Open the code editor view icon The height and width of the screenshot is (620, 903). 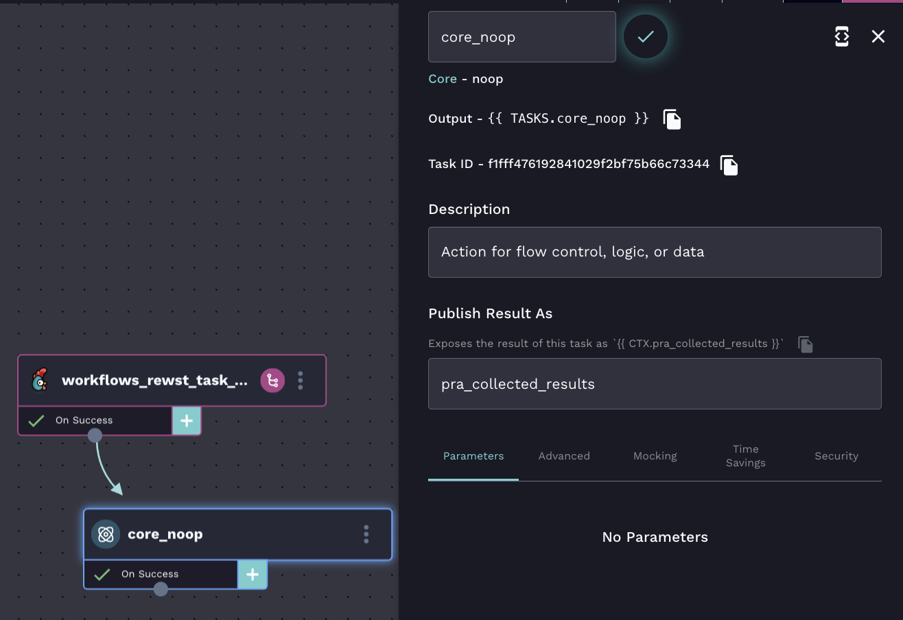pyautogui.click(x=842, y=37)
